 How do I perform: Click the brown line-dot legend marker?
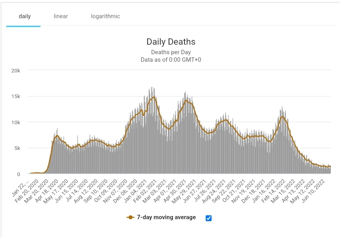click(130, 217)
